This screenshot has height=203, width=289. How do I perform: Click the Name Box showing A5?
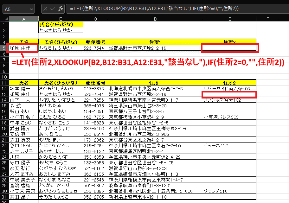pos(16,9)
